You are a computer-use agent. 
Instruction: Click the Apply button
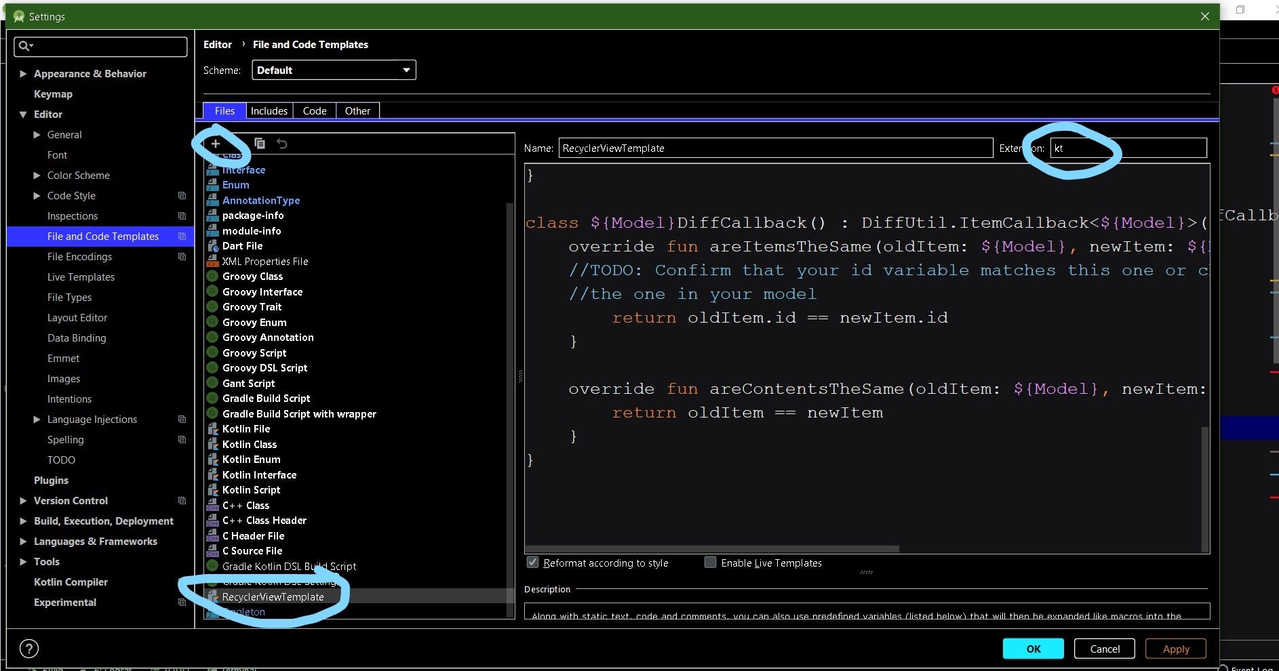coord(1176,649)
